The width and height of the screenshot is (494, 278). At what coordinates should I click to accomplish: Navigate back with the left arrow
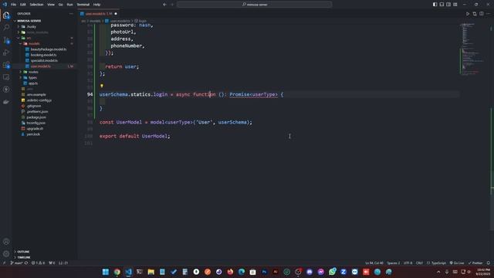[x=164, y=5]
